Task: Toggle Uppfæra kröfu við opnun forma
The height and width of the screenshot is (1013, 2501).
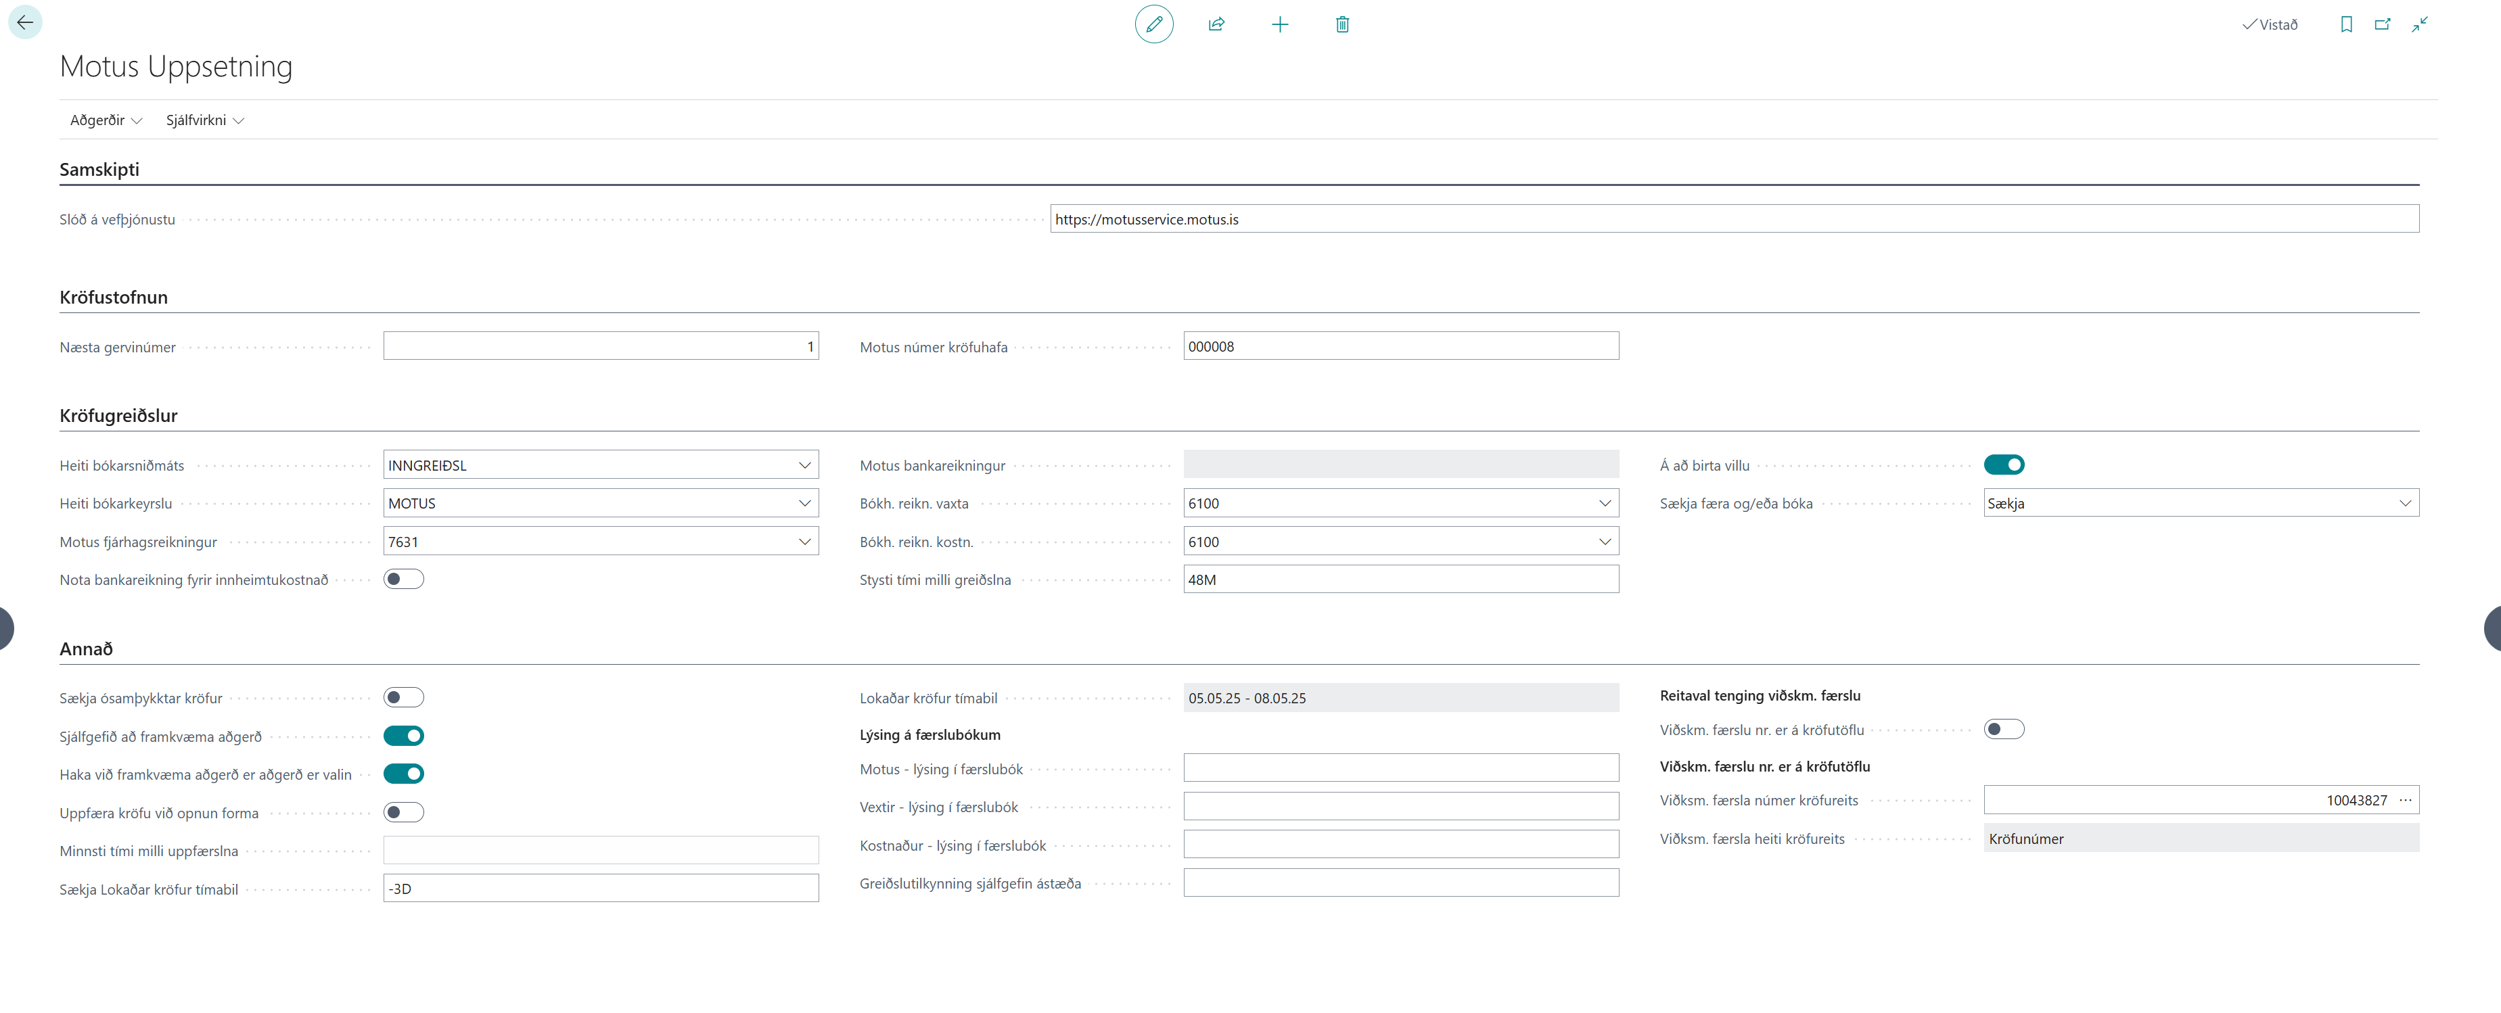Action: (x=403, y=812)
